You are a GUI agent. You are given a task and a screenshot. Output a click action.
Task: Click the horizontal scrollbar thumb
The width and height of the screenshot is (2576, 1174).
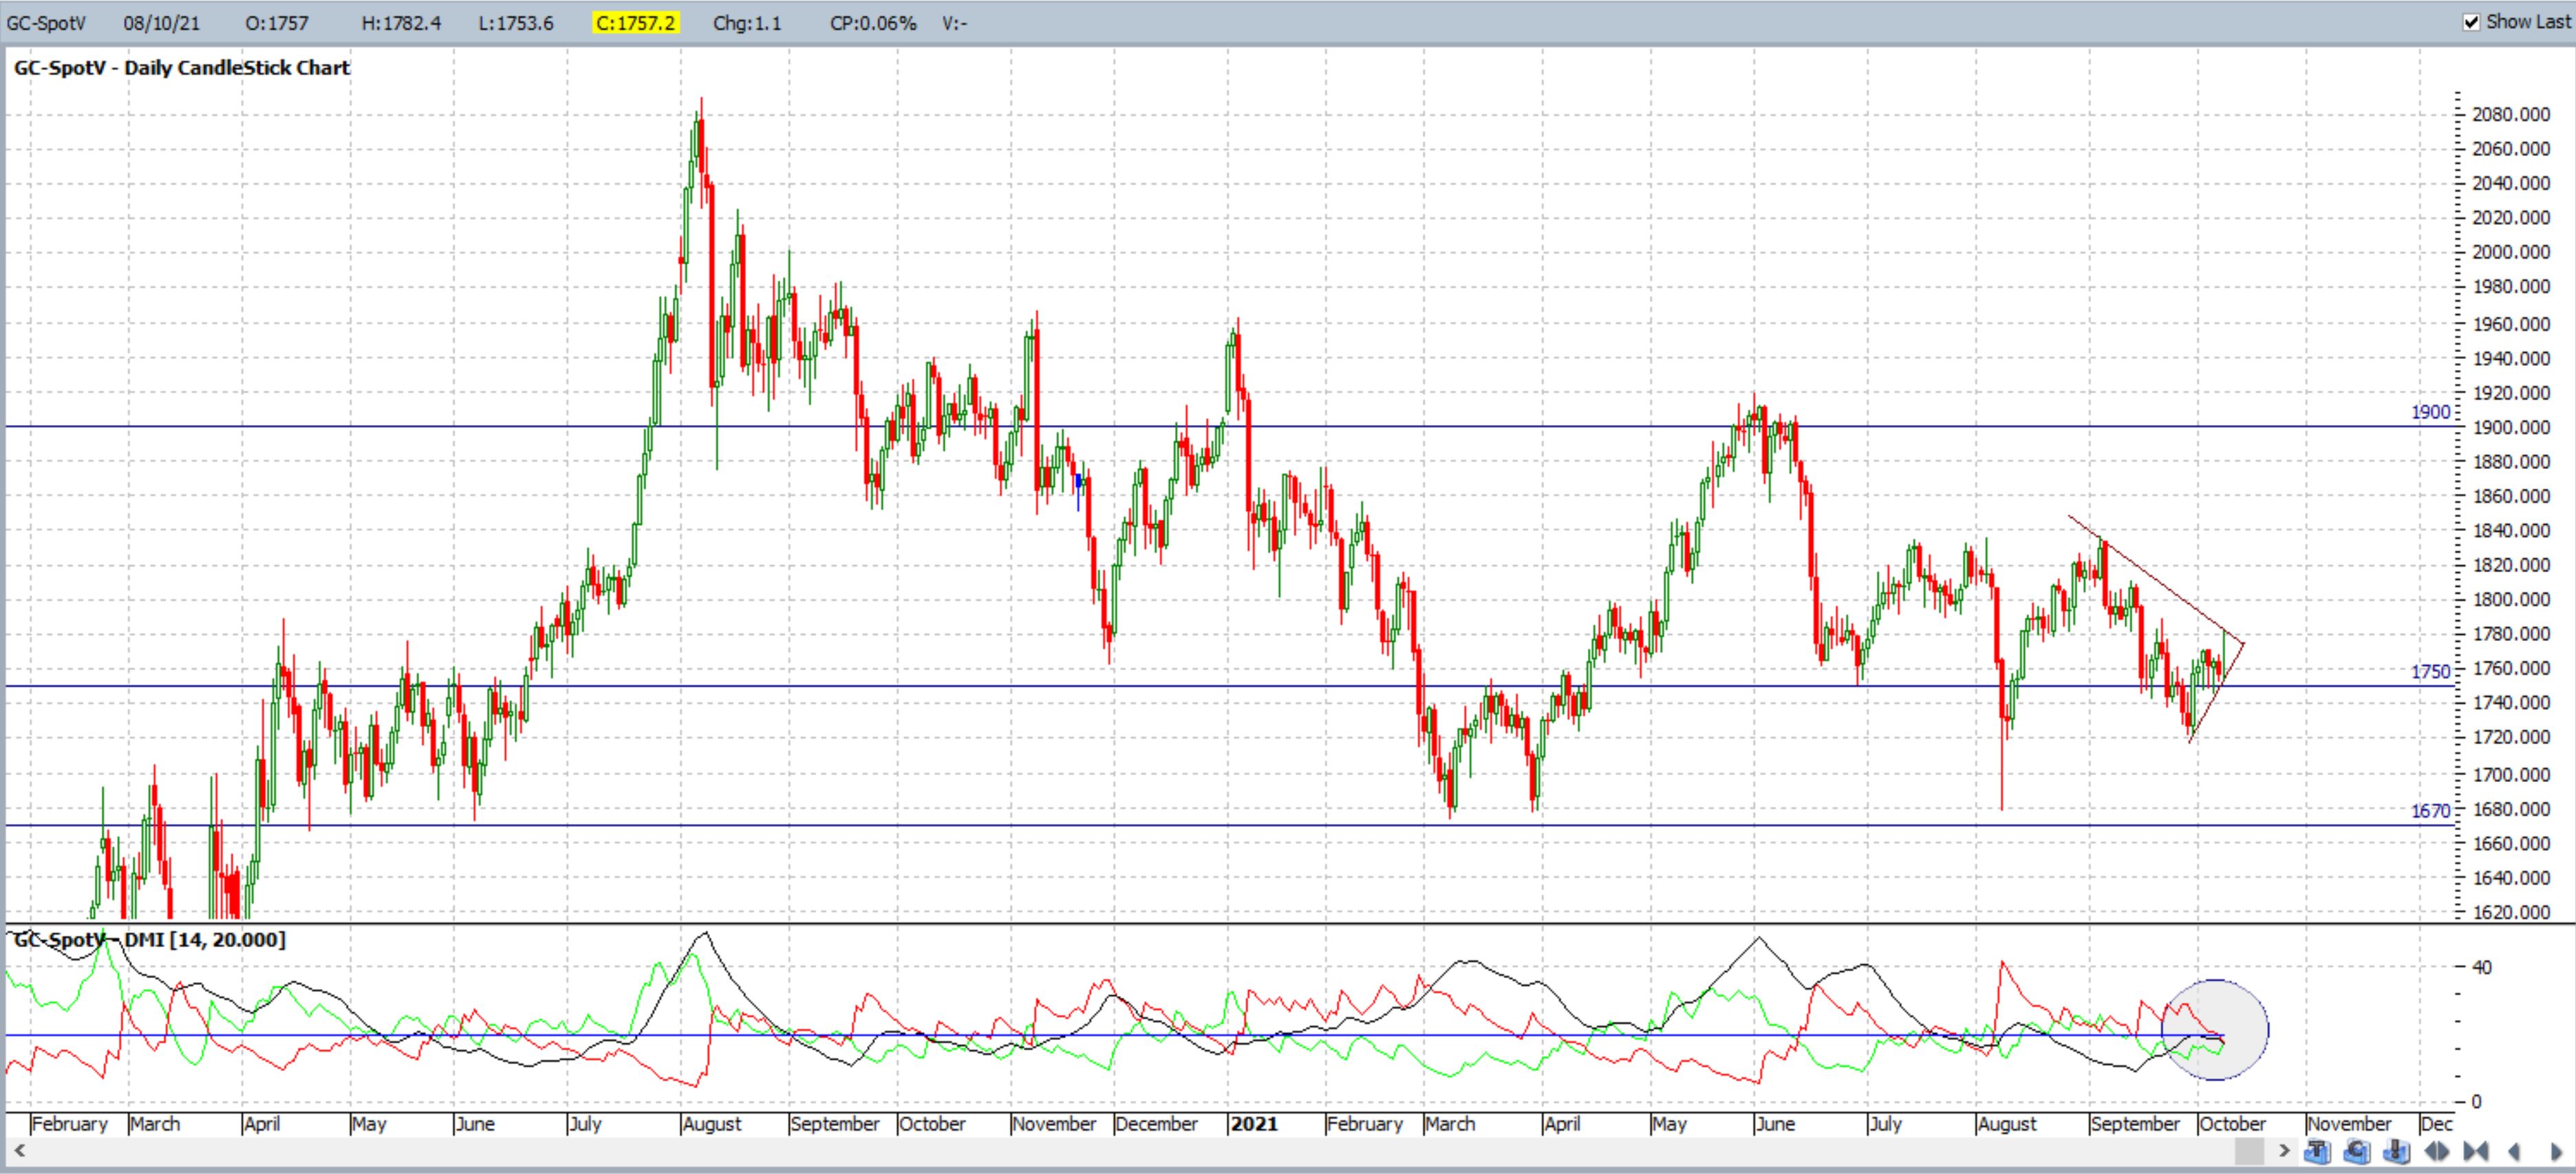[2250, 1151]
